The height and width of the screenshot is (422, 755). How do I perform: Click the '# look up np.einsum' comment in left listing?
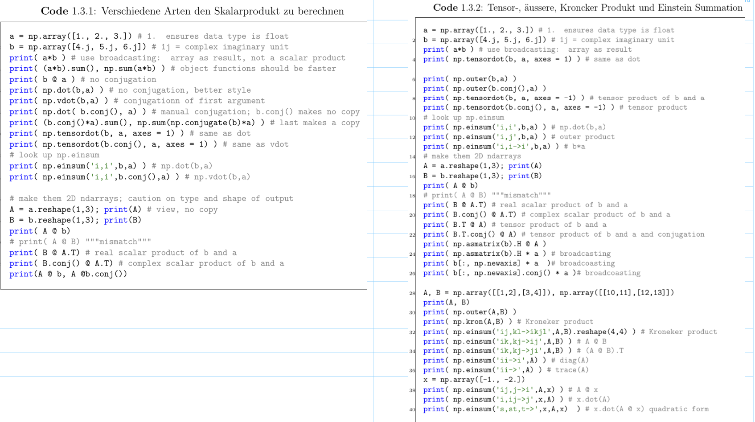(54, 155)
